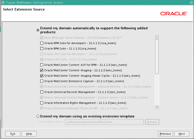Click 'Extend my domain using an existing extension template' text
The height and width of the screenshot is (139, 194).
(87, 116)
